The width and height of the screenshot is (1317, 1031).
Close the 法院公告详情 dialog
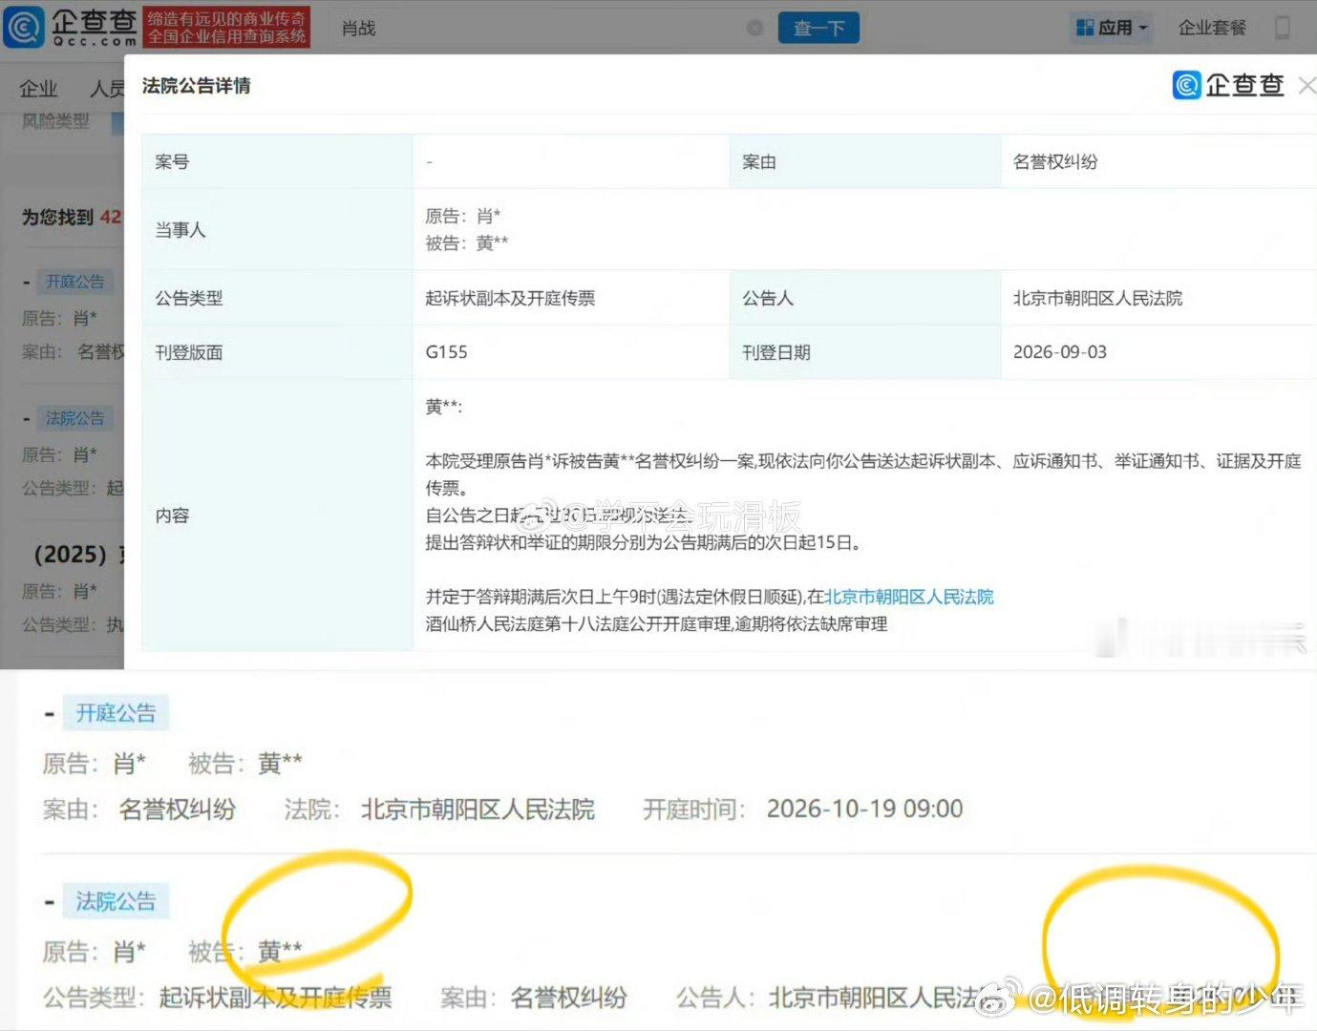pos(1306,86)
